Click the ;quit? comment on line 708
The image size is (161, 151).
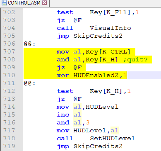click(x=135, y=60)
